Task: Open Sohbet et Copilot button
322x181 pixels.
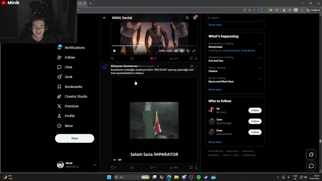Action: 313,10
